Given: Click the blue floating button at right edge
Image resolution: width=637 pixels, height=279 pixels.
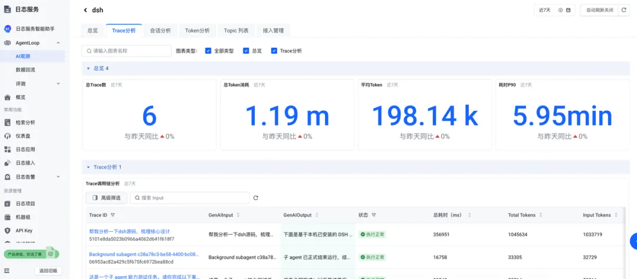Looking at the screenshot, I should (x=633, y=241).
